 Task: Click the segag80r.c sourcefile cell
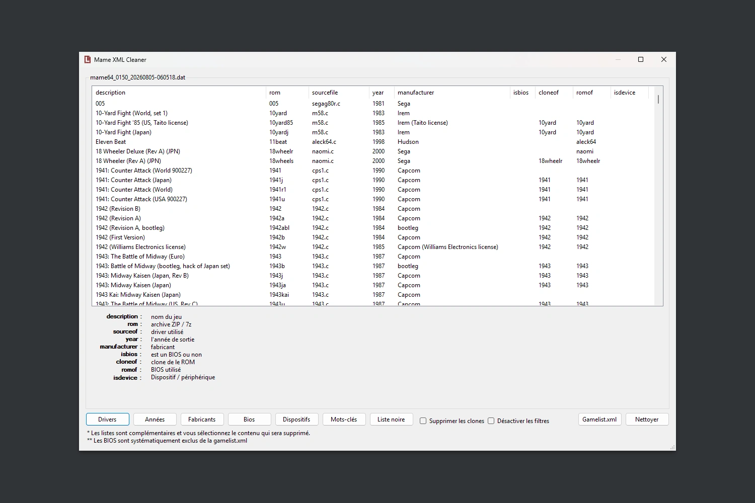coord(326,104)
